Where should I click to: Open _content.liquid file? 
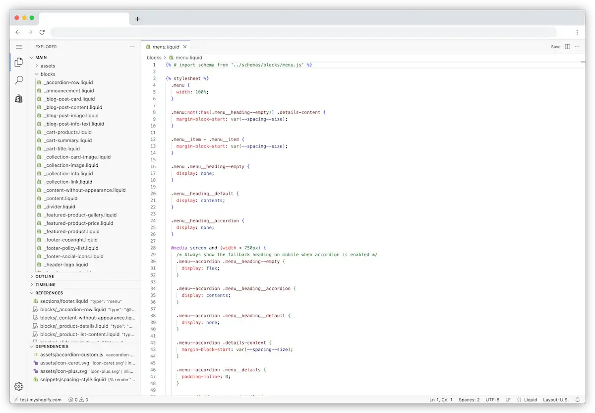tap(60, 198)
